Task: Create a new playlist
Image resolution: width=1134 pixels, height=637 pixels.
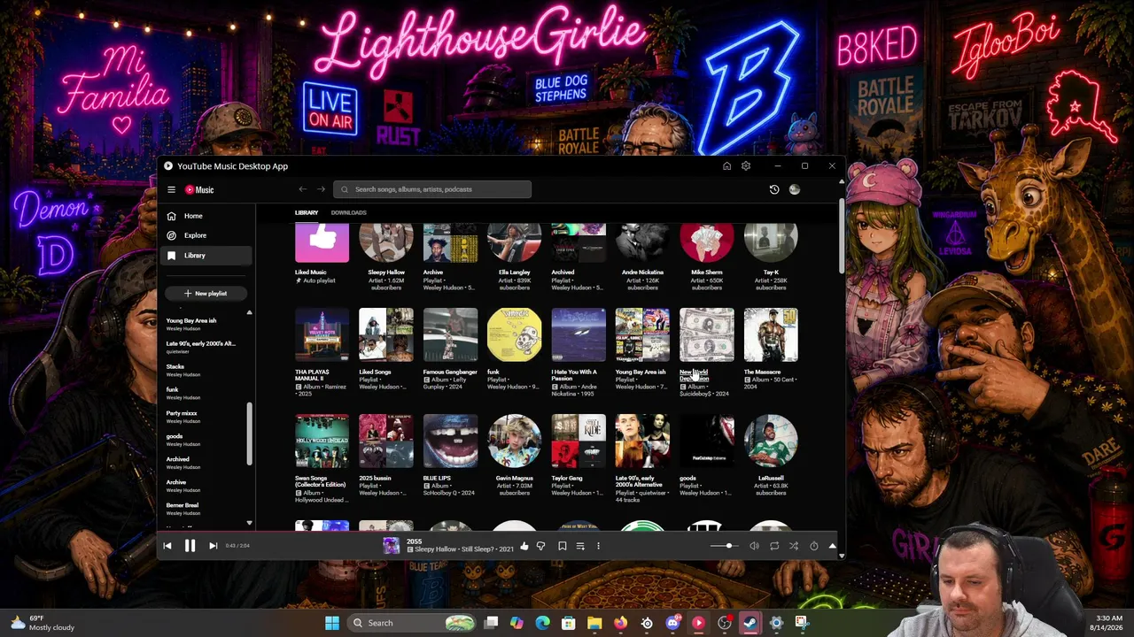Action: point(206,293)
